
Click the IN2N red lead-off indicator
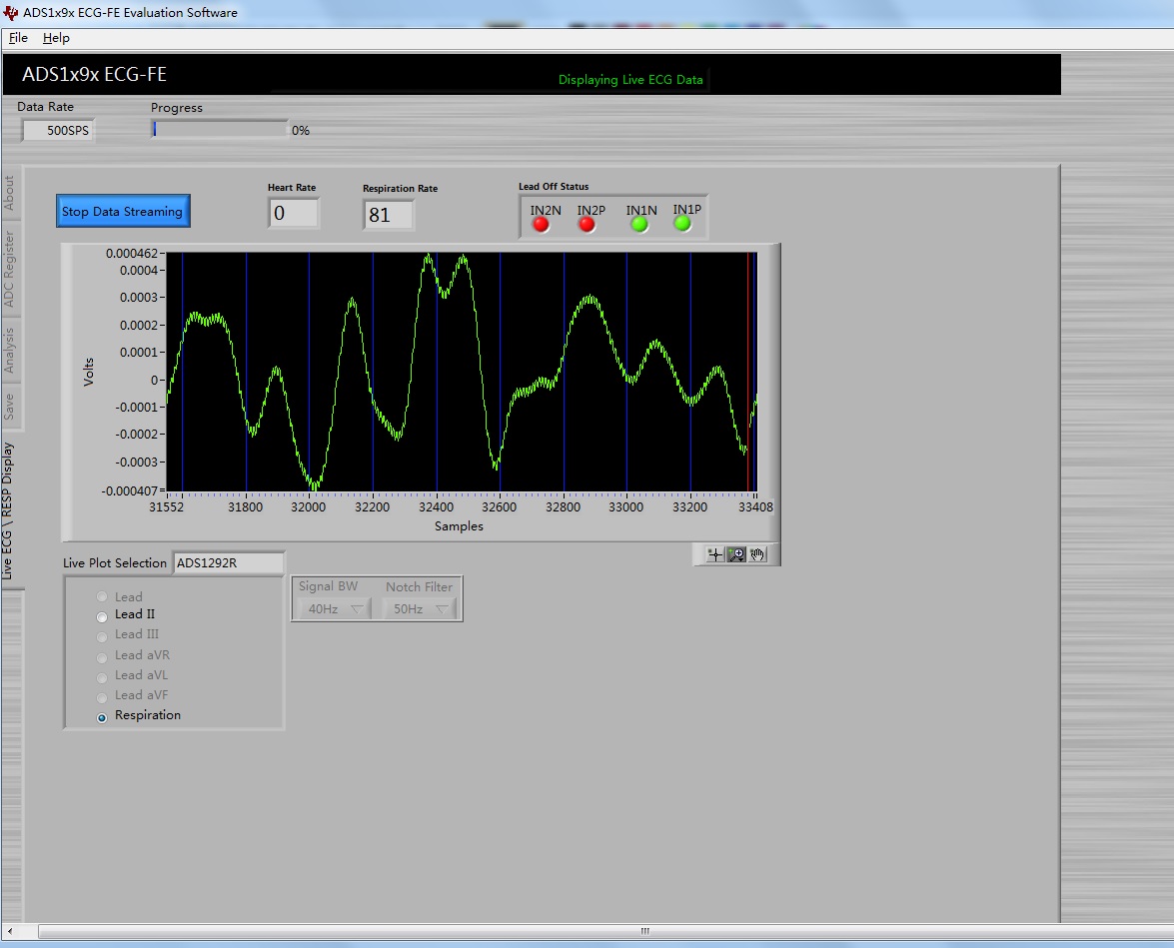[542, 226]
